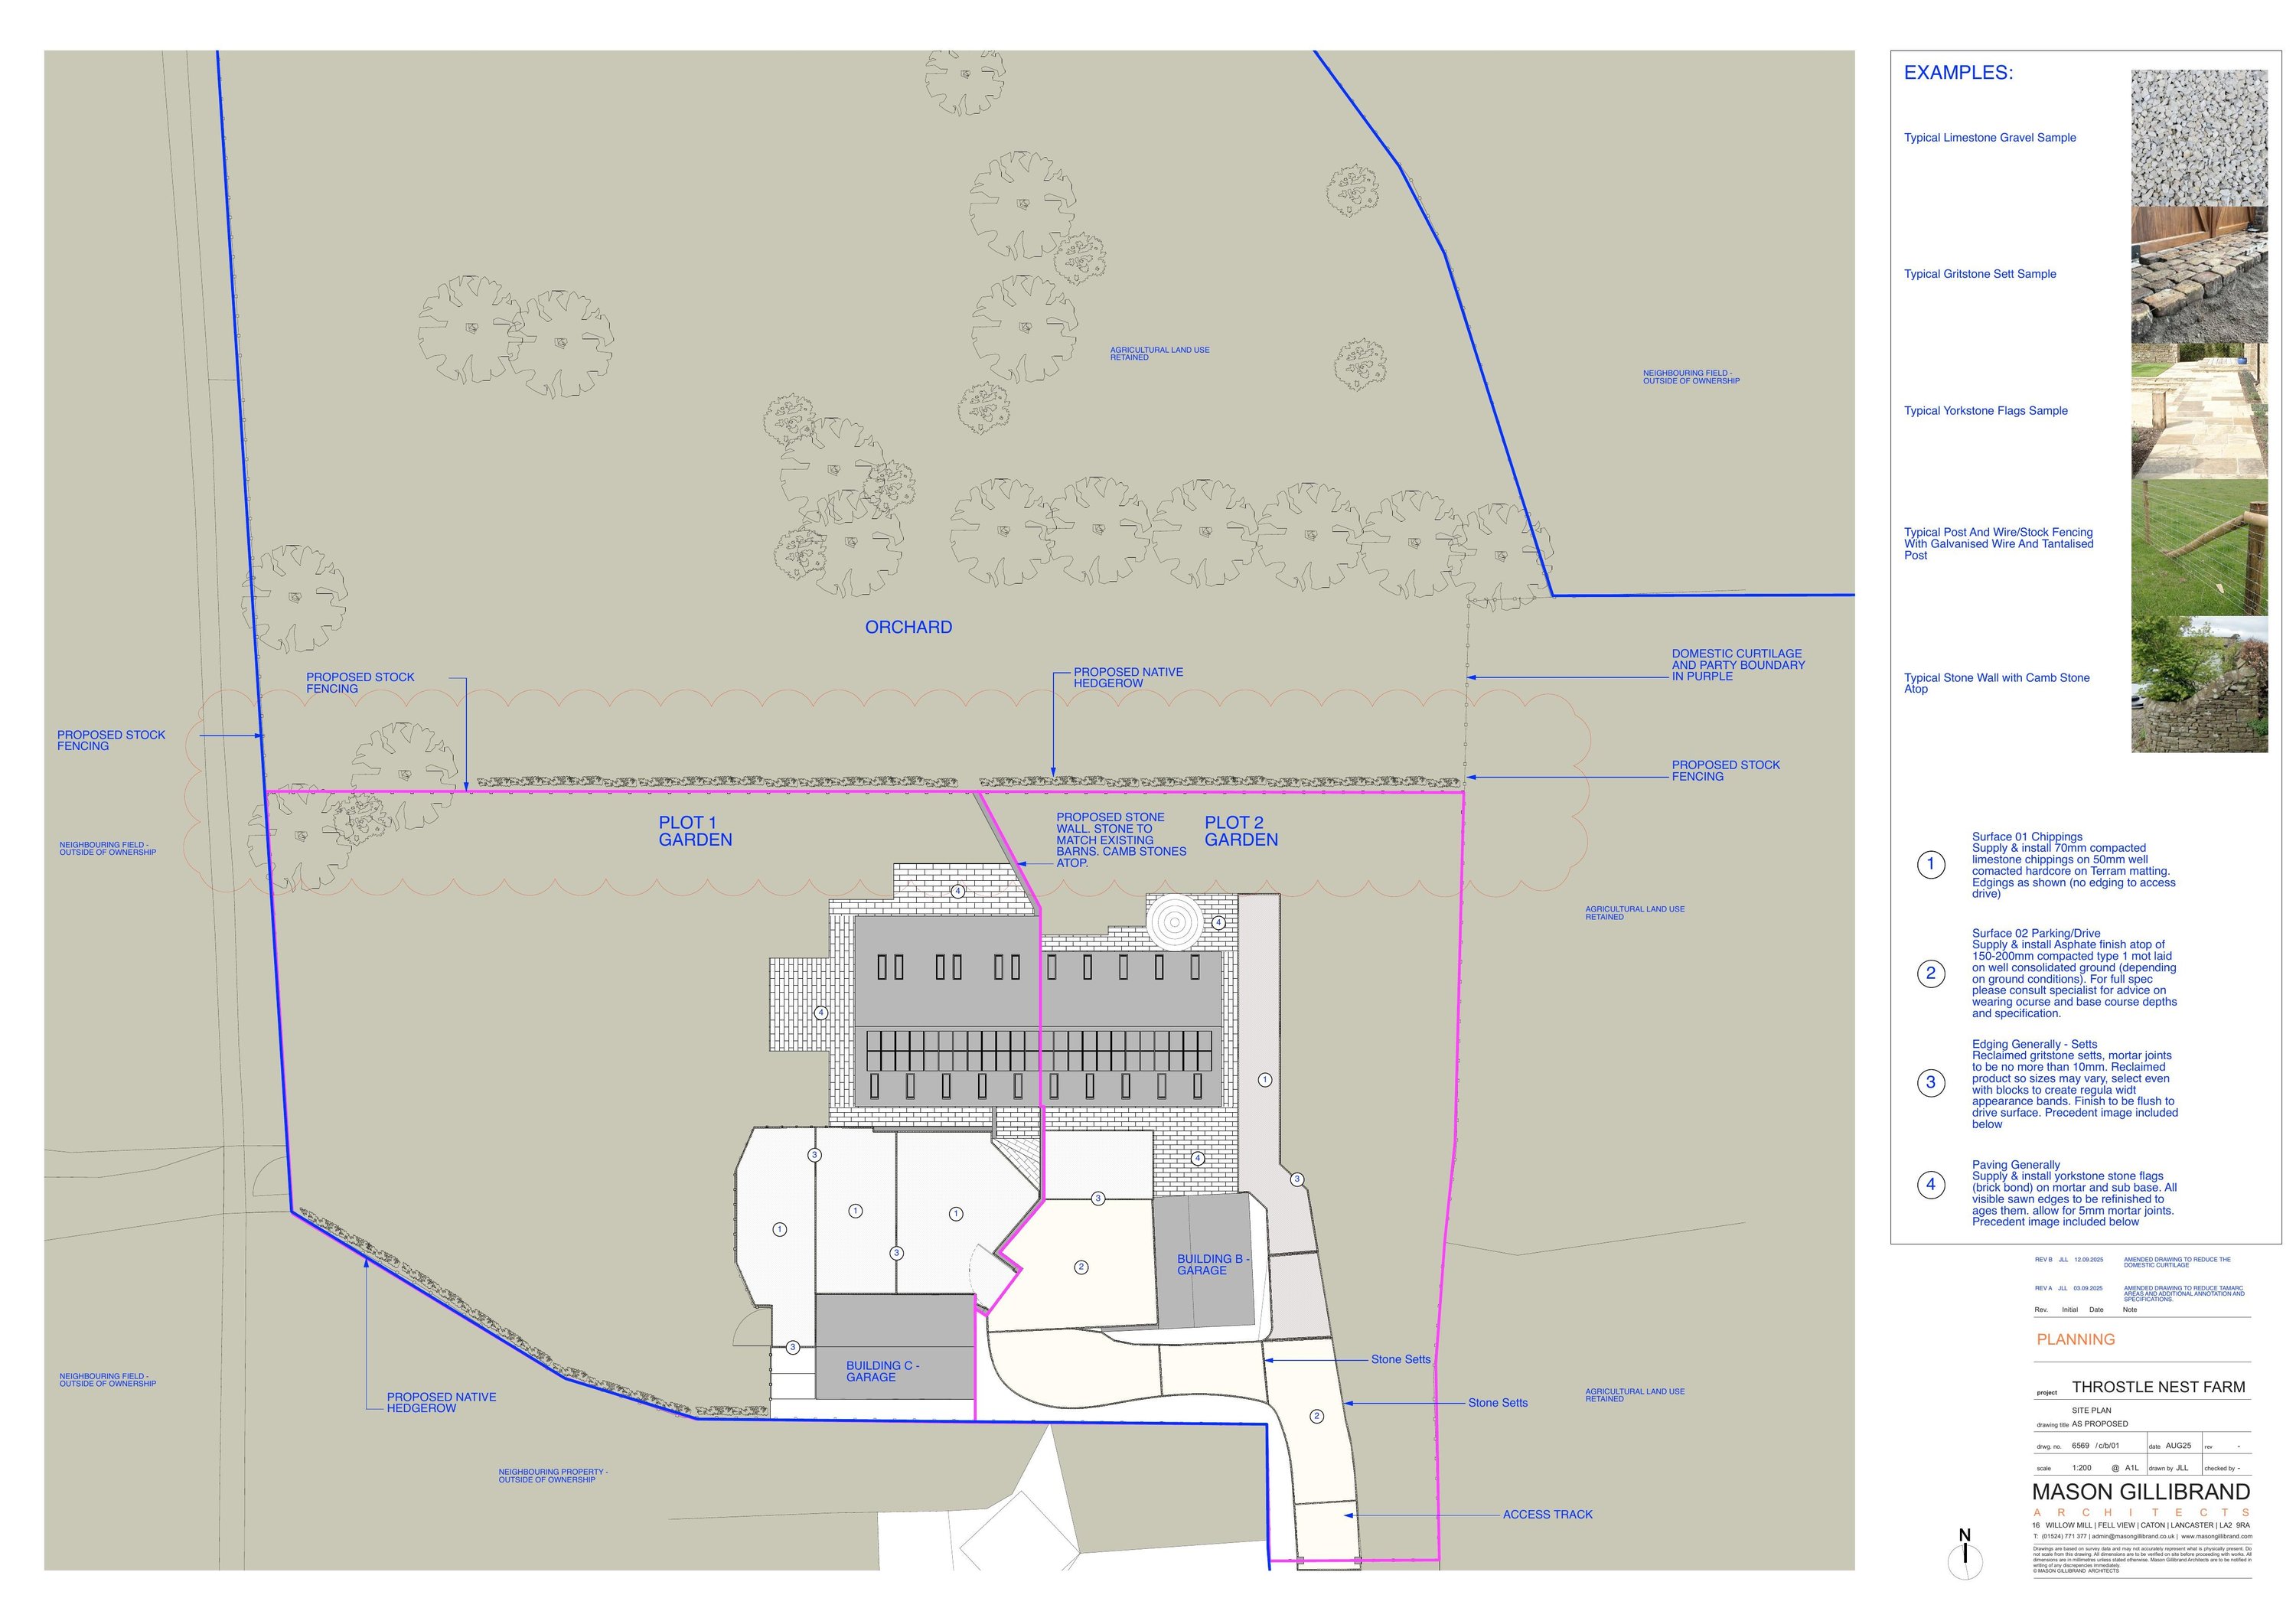Click the PLOT 1 GARDEN label

694,831
